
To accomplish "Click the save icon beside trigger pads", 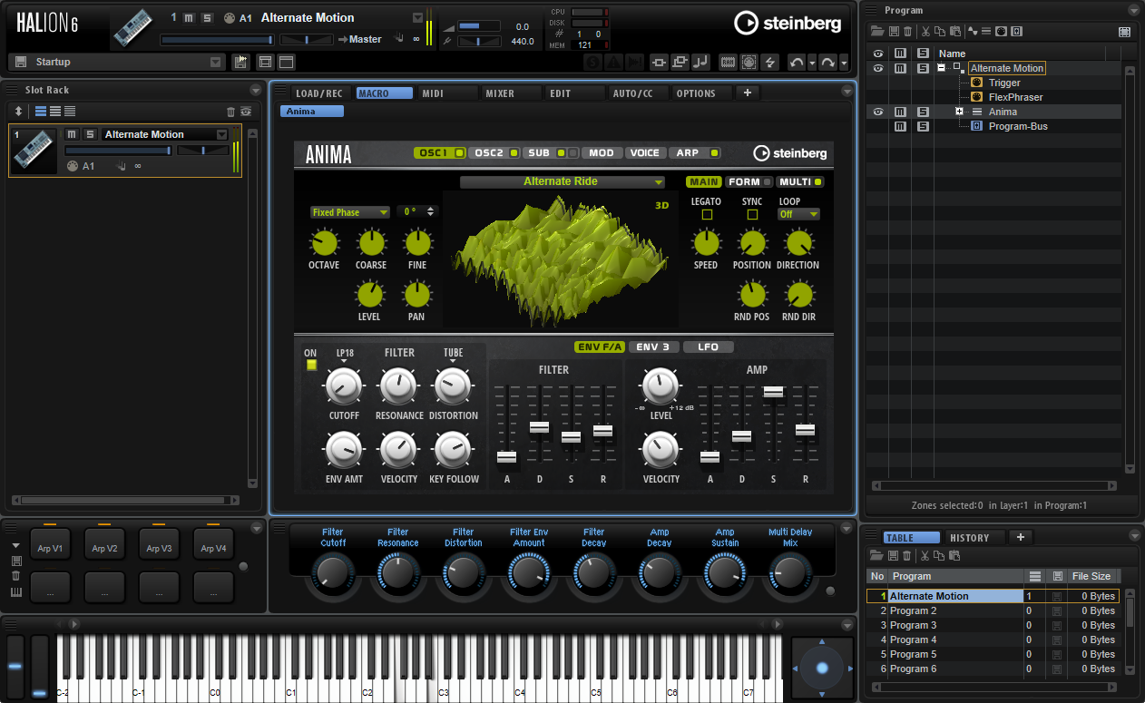I will coord(16,561).
